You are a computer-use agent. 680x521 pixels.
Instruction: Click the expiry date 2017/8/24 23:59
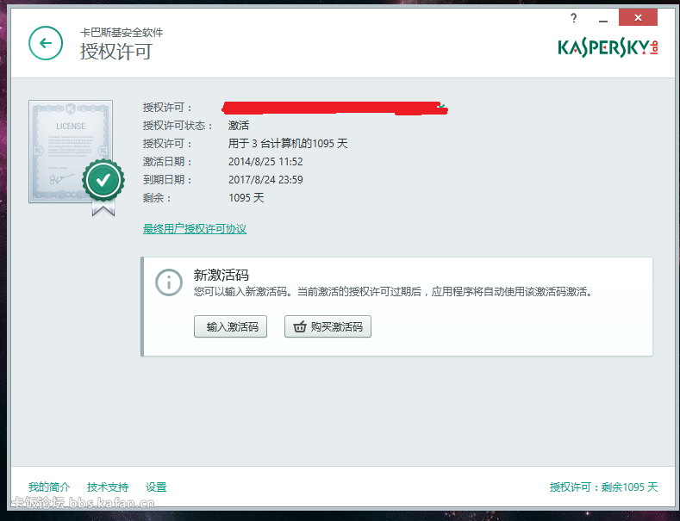click(x=265, y=179)
